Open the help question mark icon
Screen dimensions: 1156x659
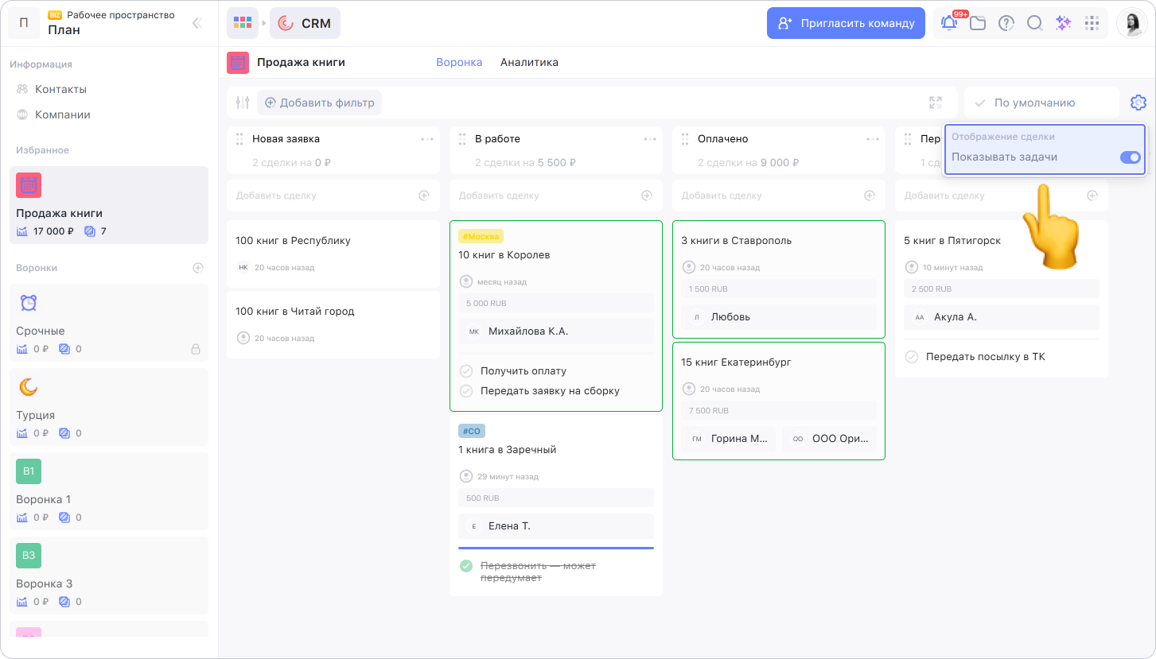point(1006,24)
